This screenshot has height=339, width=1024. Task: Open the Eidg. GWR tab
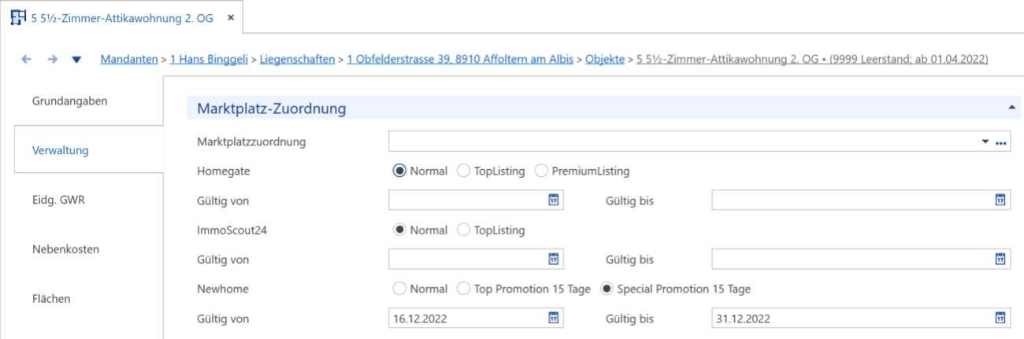pyautogui.click(x=58, y=200)
